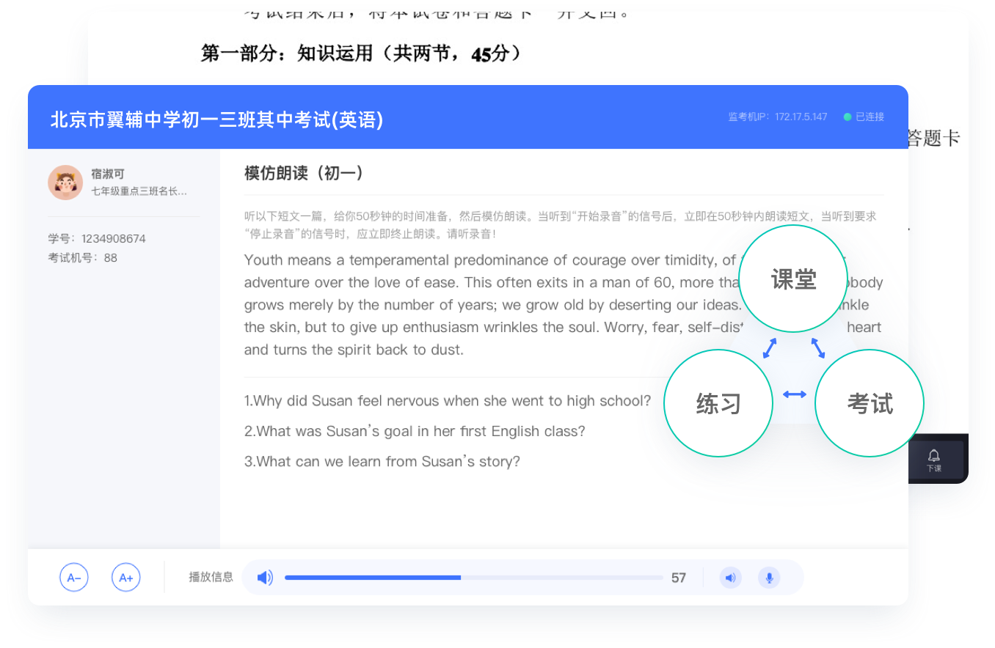The width and height of the screenshot is (995, 648).
Task: Click the speaker button next to the microphone
Action: point(730,578)
